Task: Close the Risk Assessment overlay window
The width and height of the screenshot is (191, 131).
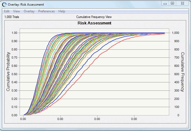Action: coord(182,3)
